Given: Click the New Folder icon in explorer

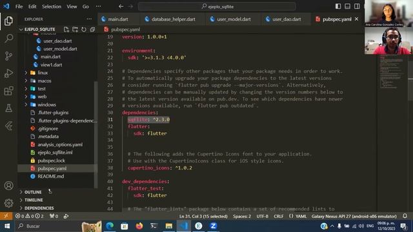Looking at the screenshot, I should (x=75, y=29).
